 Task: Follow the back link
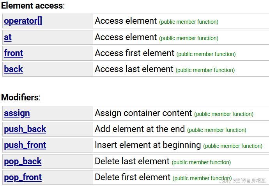click(x=13, y=69)
